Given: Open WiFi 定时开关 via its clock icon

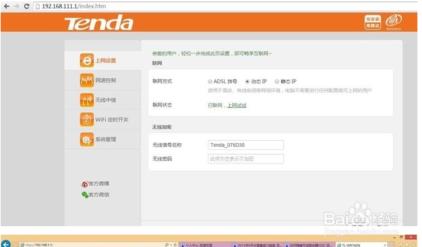Looking at the screenshot, I should [x=87, y=119].
